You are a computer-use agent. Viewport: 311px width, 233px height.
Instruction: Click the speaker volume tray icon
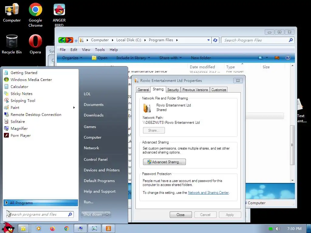(x=278, y=229)
